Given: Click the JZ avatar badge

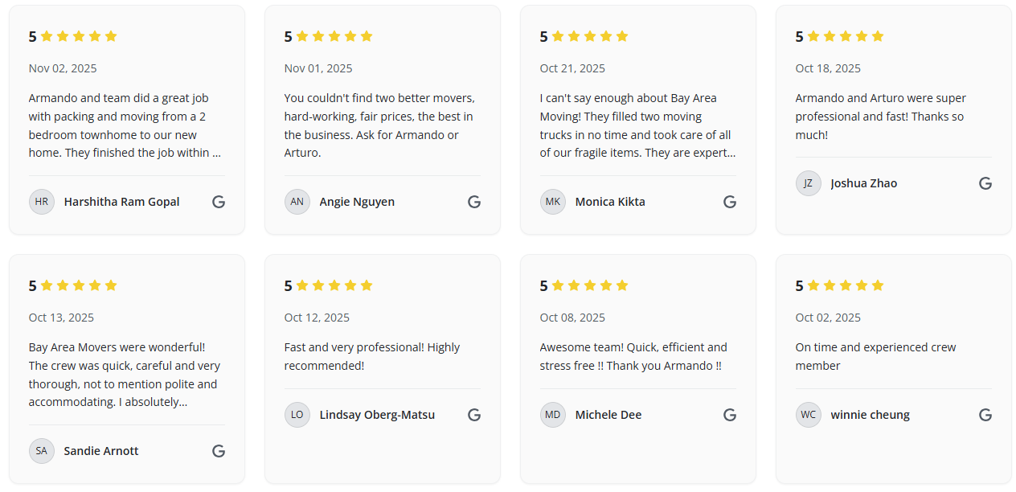Looking at the screenshot, I should click(809, 183).
